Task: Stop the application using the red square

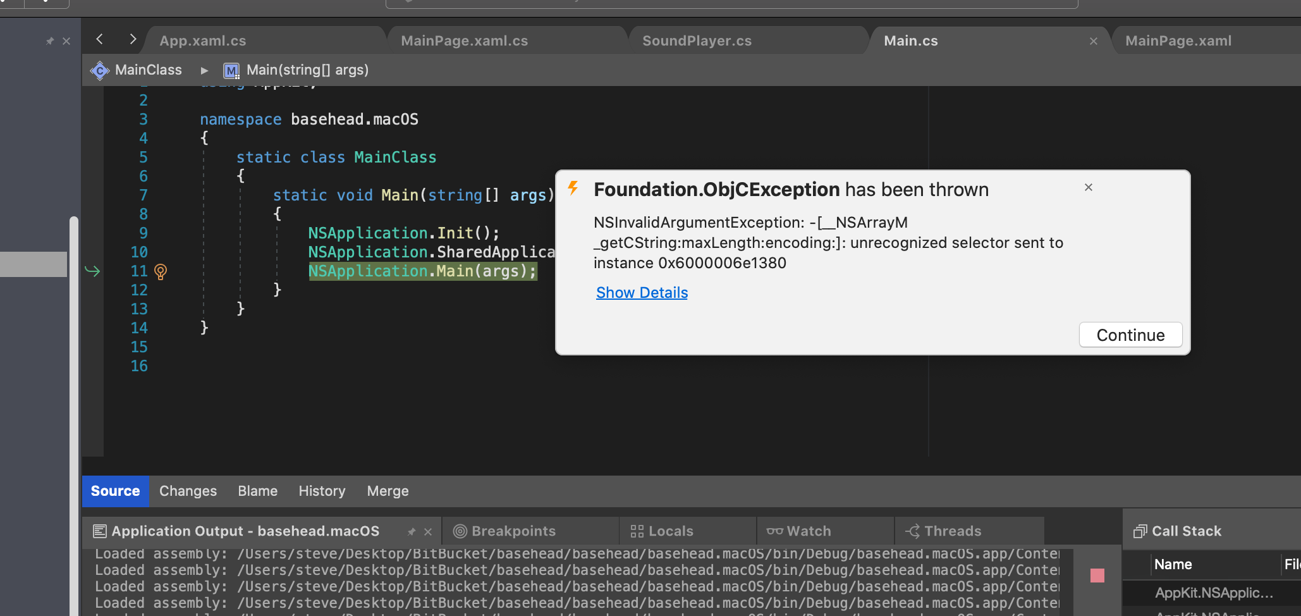Action: 1097,576
